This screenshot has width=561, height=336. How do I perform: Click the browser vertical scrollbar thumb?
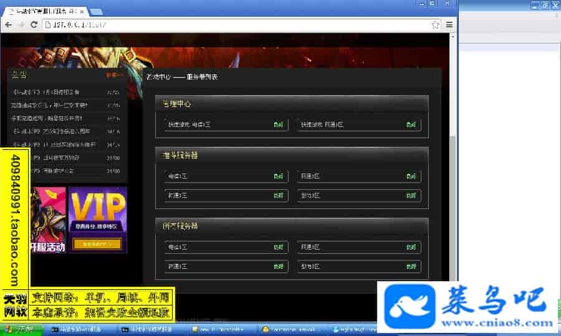[x=453, y=207]
